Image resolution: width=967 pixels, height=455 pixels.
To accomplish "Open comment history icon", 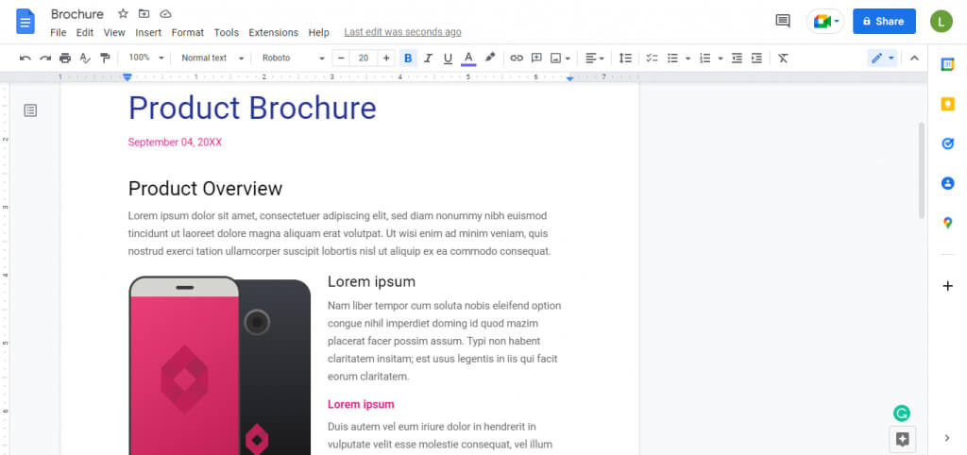I will (x=782, y=21).
